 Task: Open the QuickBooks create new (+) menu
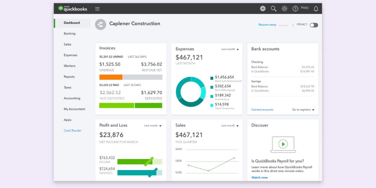pos(262,8)
